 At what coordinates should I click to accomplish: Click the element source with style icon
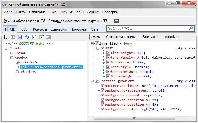click(x=34, y=37)
